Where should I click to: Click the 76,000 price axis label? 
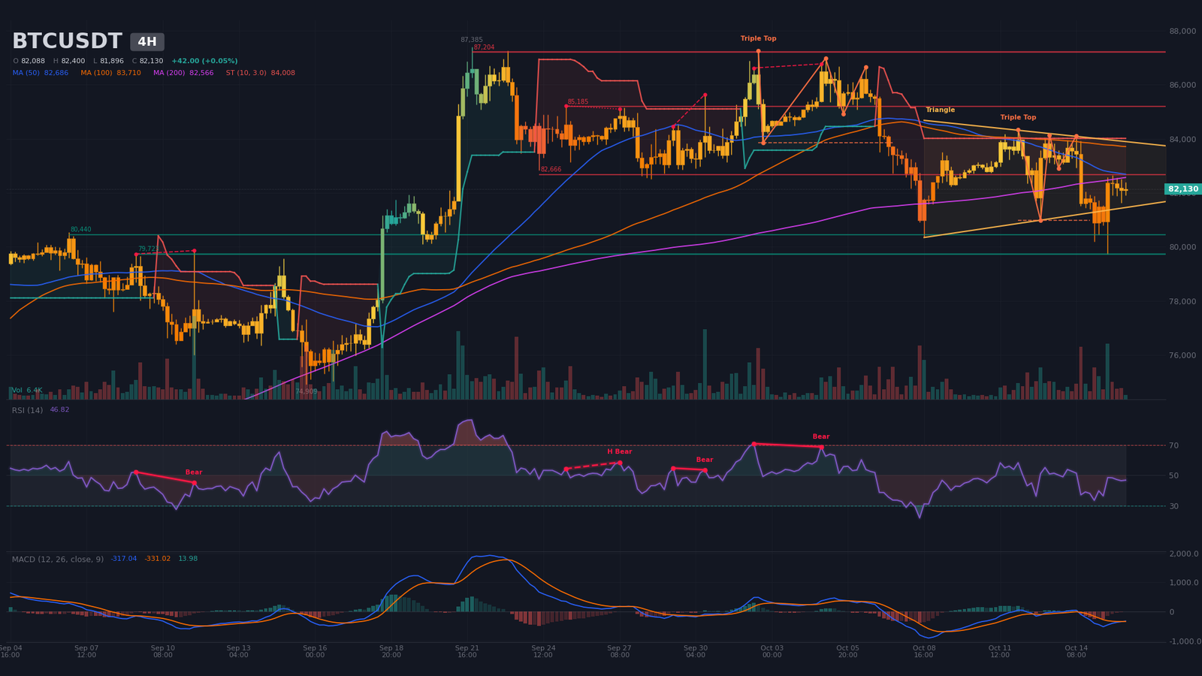1182,355
